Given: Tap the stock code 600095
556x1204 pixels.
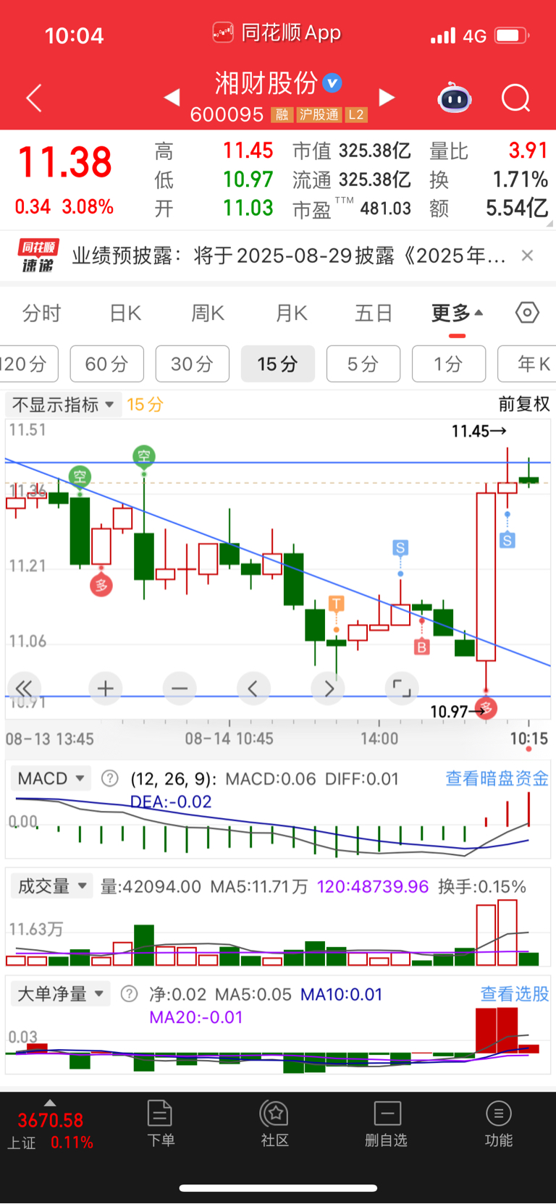Looking at the screenshot, I should (x=227, y=114).
